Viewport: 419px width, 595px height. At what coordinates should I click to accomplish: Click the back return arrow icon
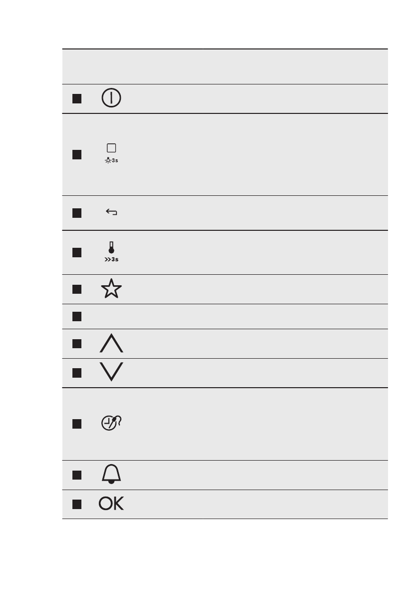(111, 213)
